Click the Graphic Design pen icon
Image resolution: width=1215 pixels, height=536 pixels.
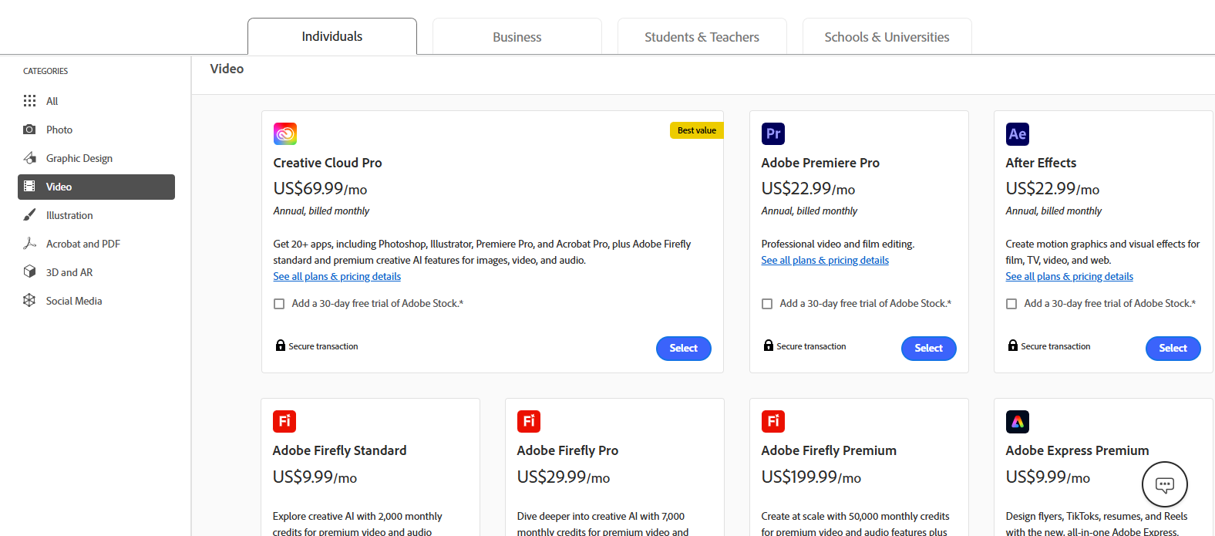tap(29, 158)
